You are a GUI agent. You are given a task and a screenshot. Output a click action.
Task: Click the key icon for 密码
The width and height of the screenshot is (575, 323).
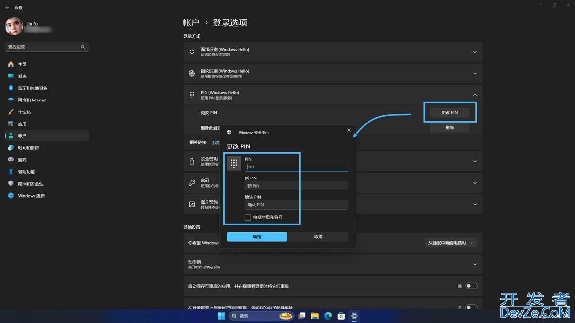192,183
